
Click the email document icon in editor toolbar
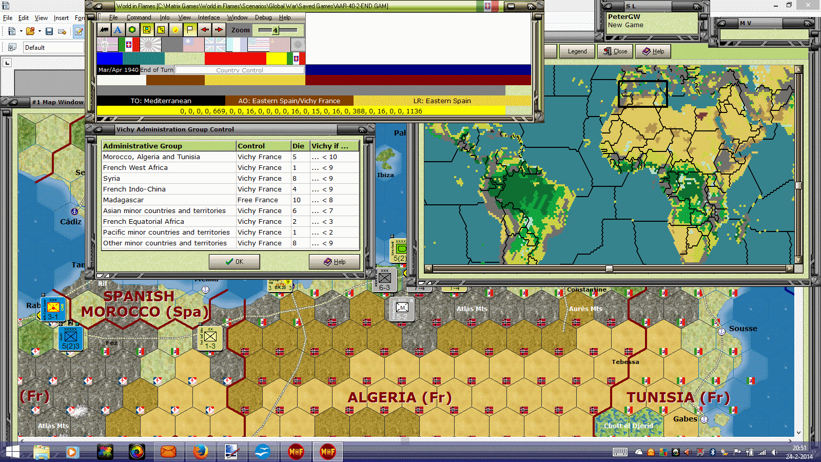point(62,31)
